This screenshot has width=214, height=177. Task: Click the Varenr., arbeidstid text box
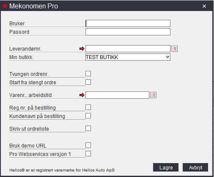pos(117,95)
